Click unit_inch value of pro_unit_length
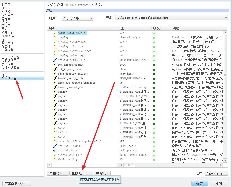 (128, 146)
